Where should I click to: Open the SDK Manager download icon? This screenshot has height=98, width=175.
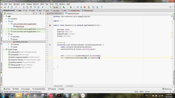point(97,7)
